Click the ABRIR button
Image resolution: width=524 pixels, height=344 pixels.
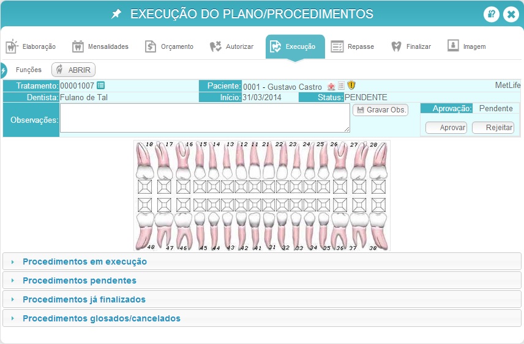pos(73,70)
